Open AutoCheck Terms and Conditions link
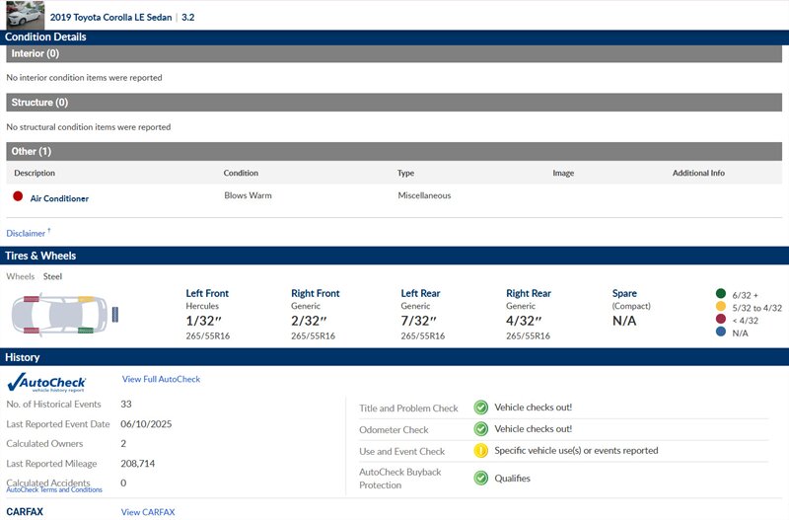The image size is (789, 520). [54, 489]
